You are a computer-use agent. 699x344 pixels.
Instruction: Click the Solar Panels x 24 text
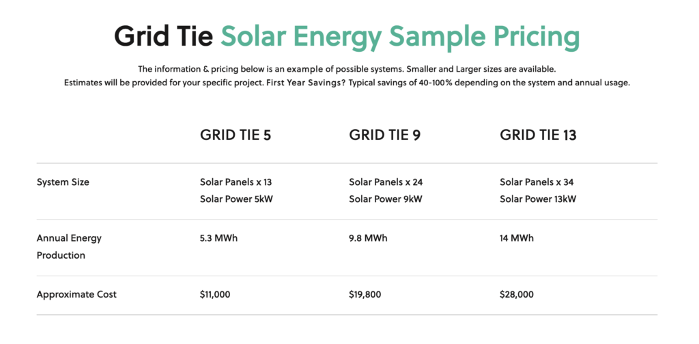tap(386, 182)
